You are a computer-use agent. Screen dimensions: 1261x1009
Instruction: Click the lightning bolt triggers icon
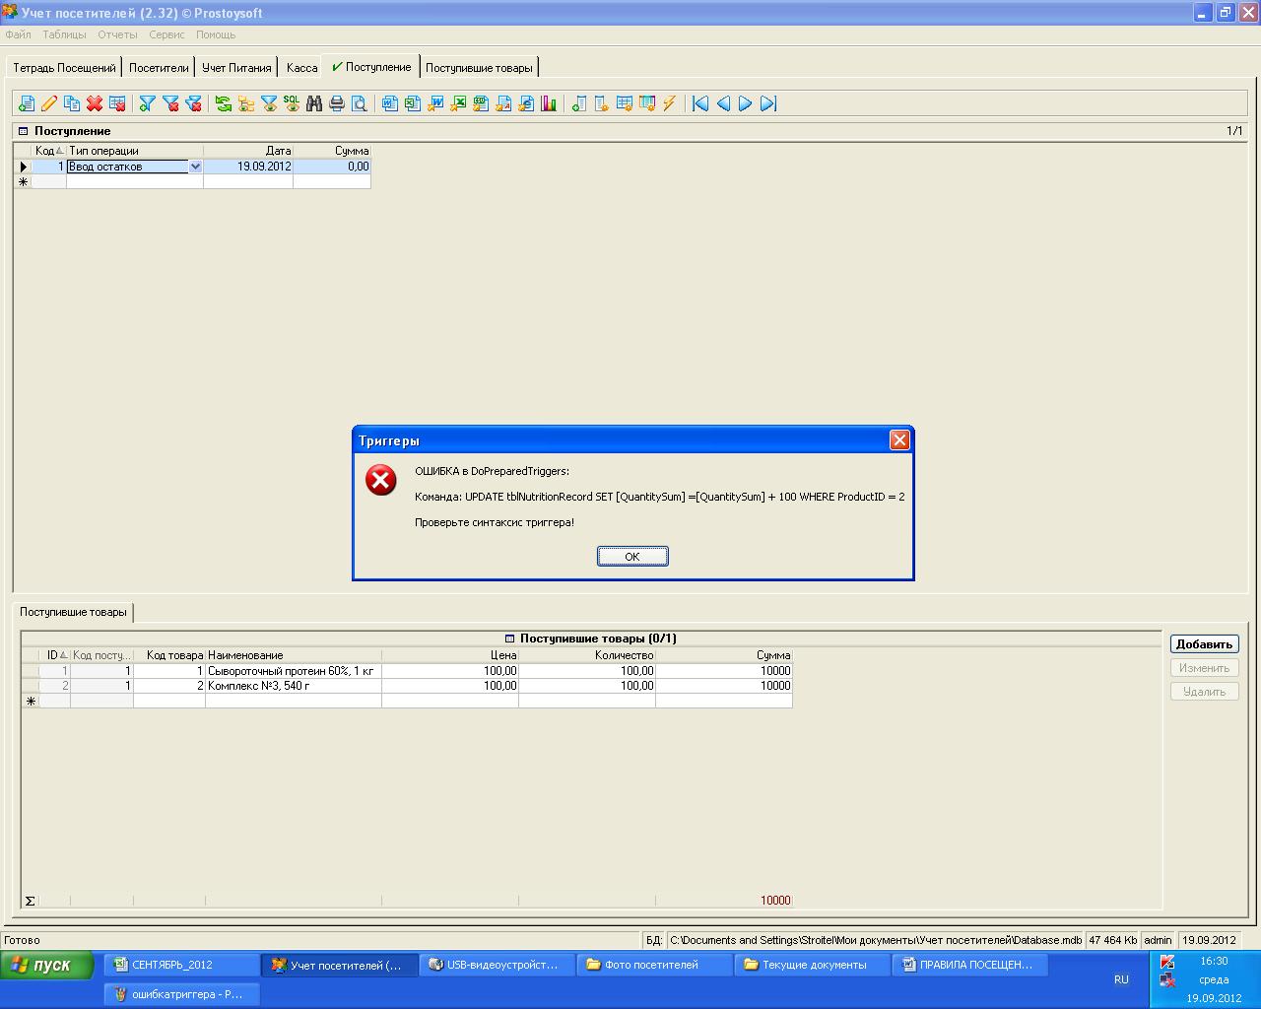[x=670, y=103]
